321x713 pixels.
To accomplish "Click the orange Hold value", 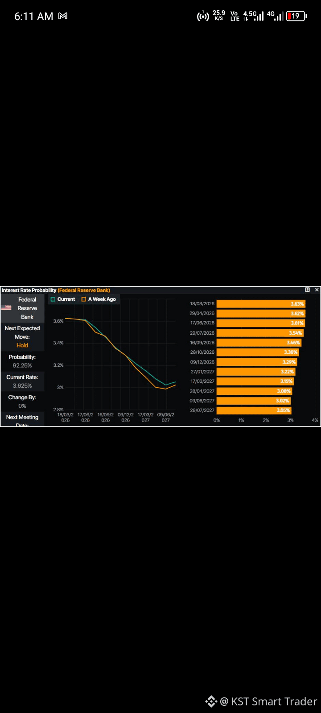I will tap(22, 345).
